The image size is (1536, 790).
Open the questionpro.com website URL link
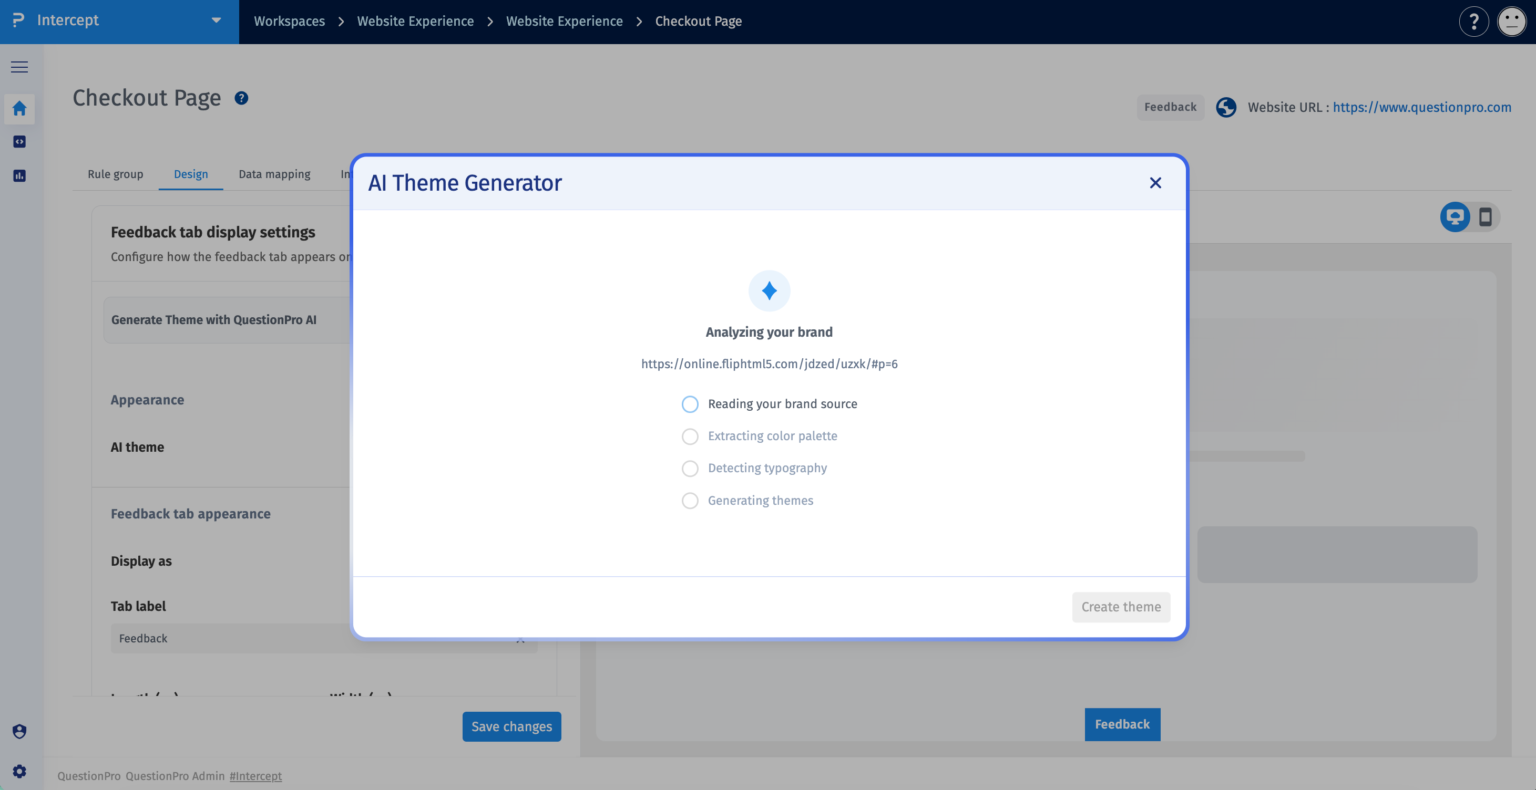[1421, 107]
